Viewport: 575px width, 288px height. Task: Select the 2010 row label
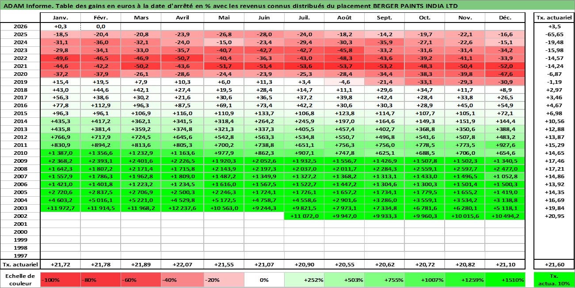click(x=20, y=153)
